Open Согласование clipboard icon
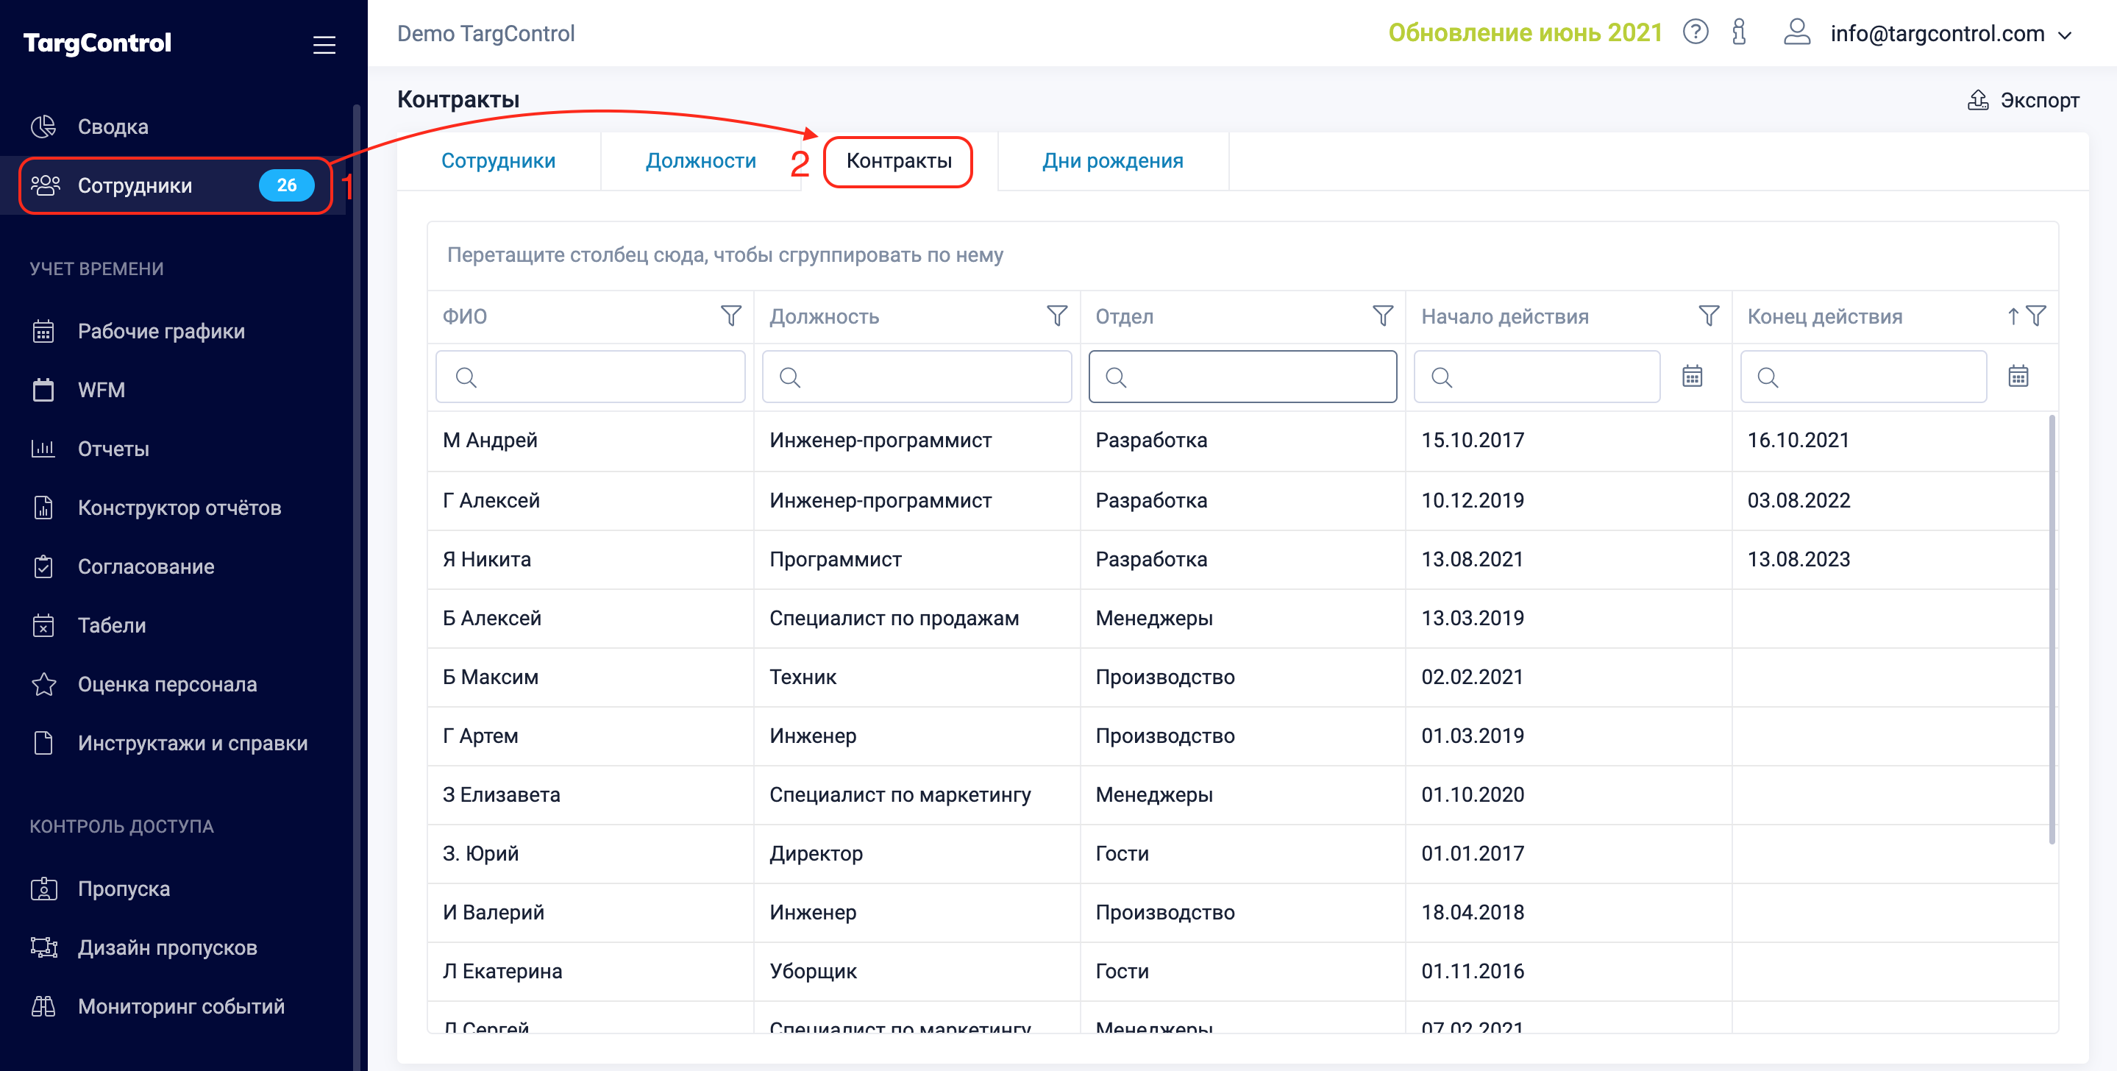 (43, 566)
